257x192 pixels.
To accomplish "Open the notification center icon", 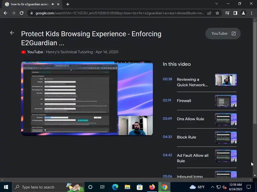I will pyautogui.click(x=249, y=187).
